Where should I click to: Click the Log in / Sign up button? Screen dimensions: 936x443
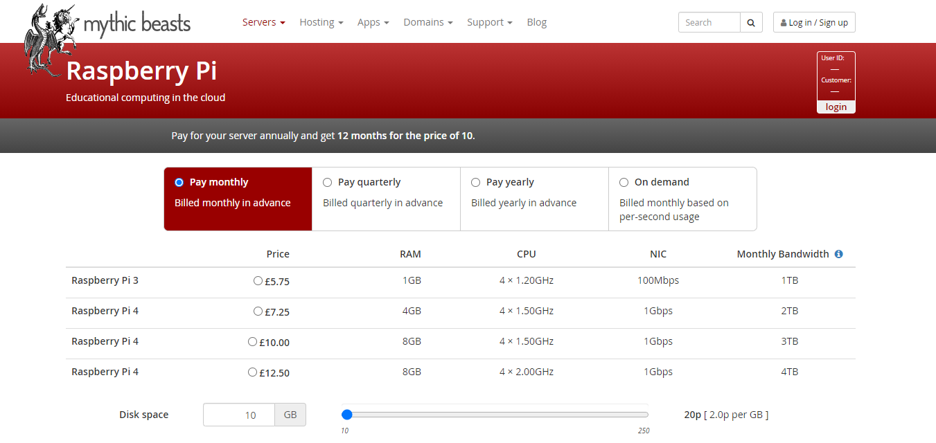click(x=815, y=22)
